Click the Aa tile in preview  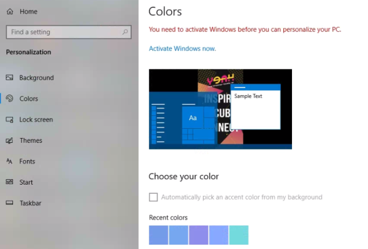pos(193,118)
